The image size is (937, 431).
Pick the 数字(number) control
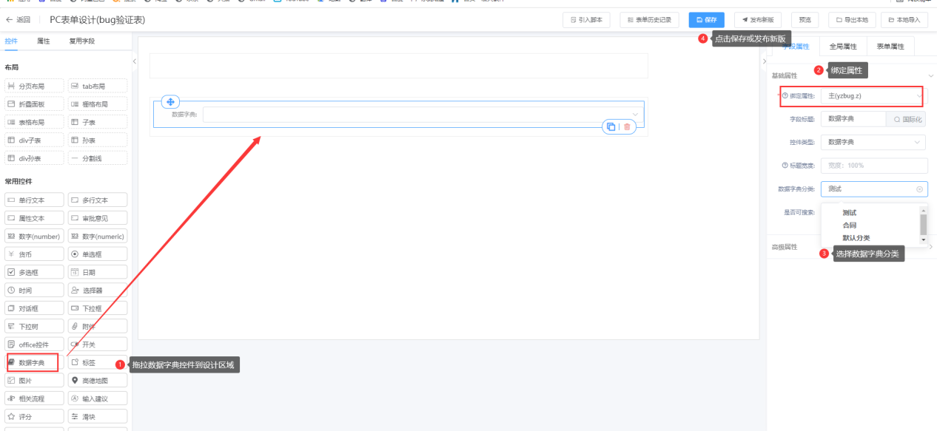pyautogui.click(x=34, y=236)
